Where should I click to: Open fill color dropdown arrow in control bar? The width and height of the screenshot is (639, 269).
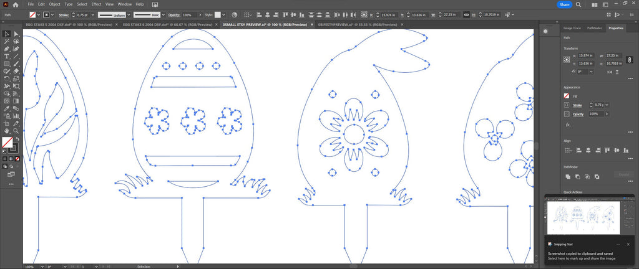[39, 14]
